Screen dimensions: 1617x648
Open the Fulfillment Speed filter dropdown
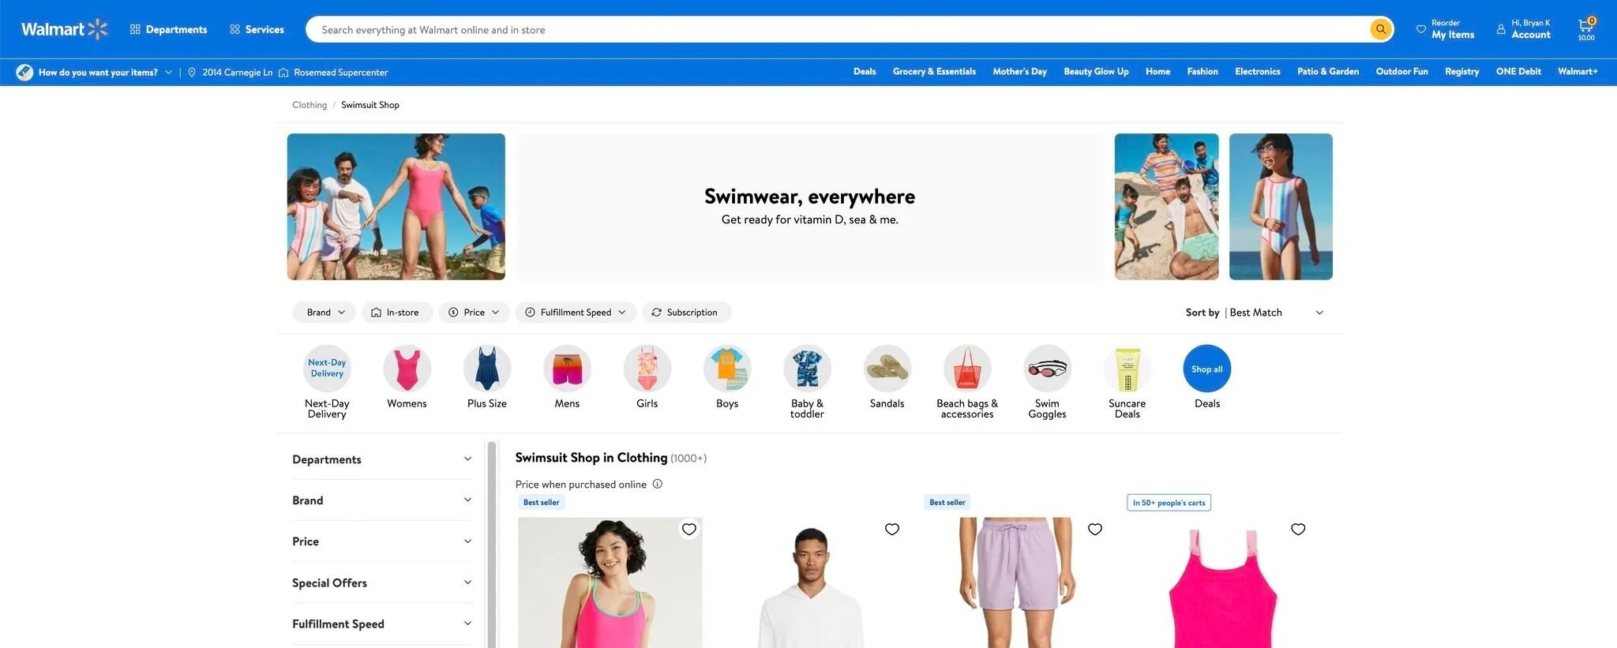[576, 313]
